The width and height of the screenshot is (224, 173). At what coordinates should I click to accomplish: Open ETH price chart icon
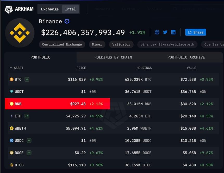27,116
